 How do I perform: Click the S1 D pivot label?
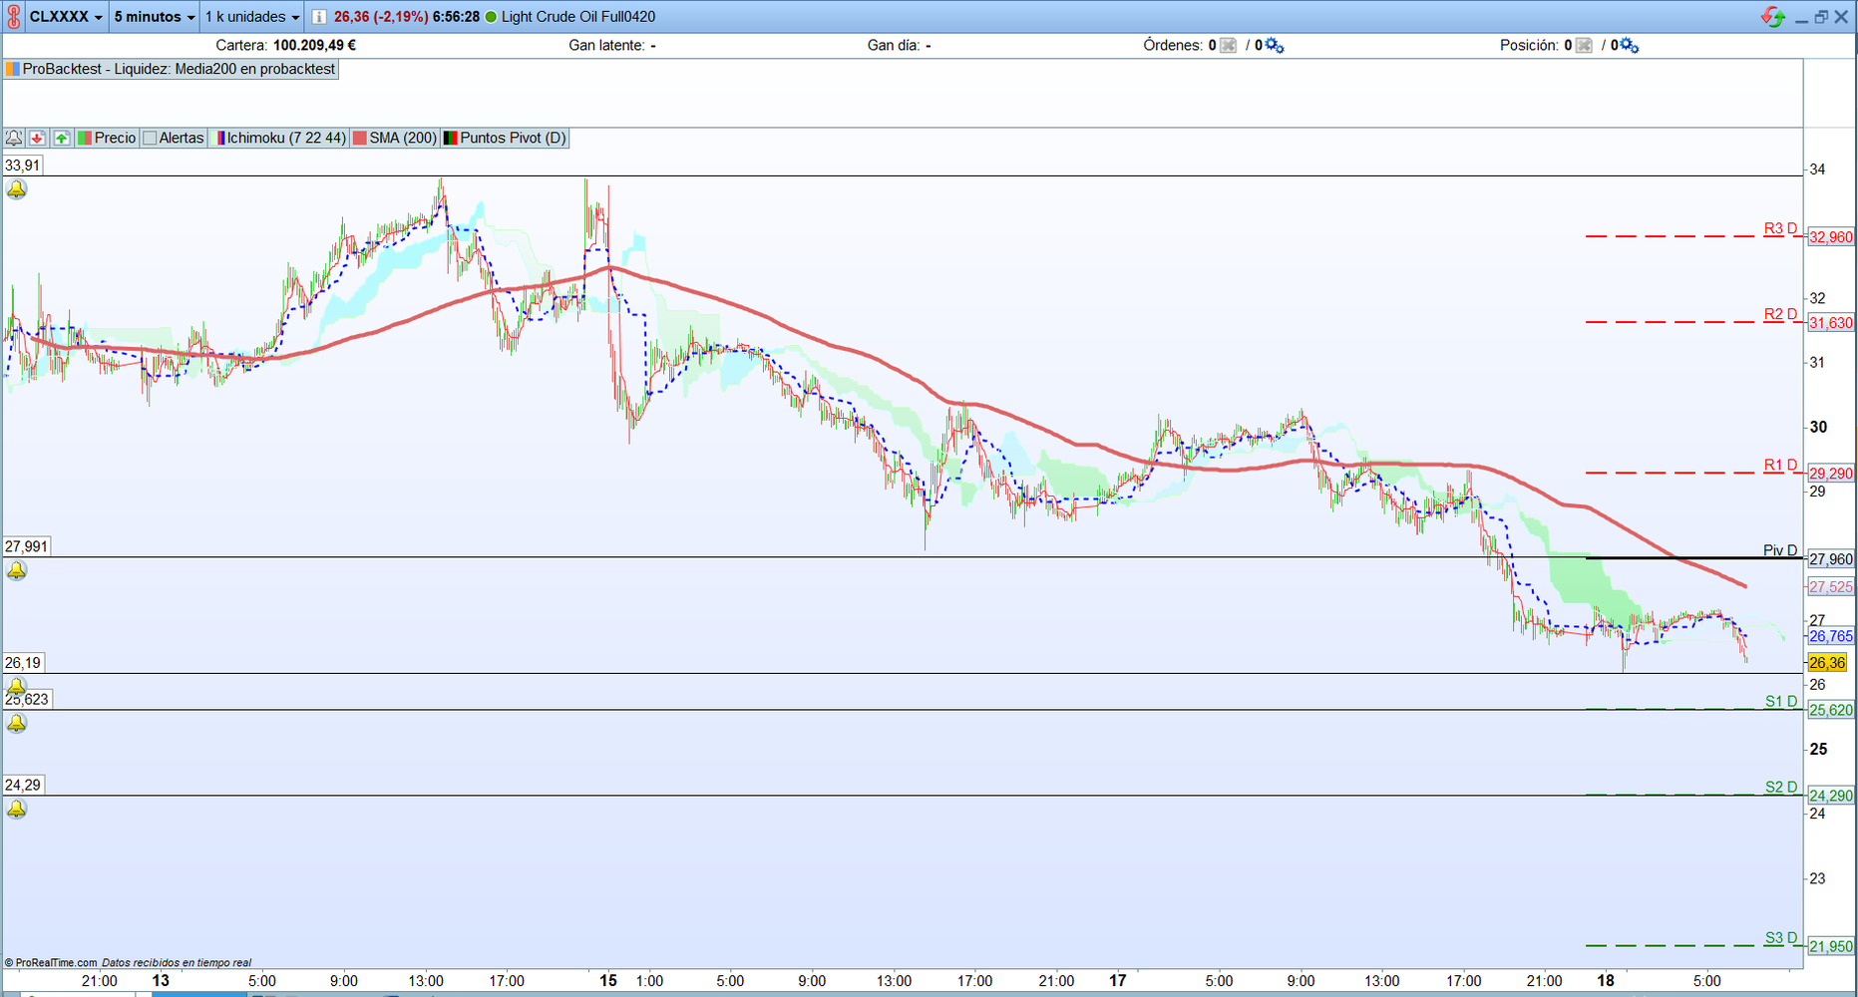1781,701
